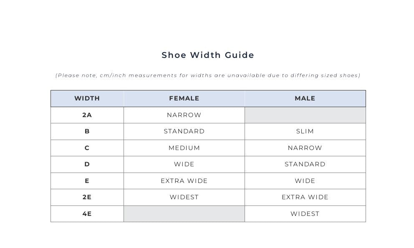Image resolution: width=414 pixels, height=248 pixels.
Task: Select the FEMALE column header
Action: pos(184,98)
